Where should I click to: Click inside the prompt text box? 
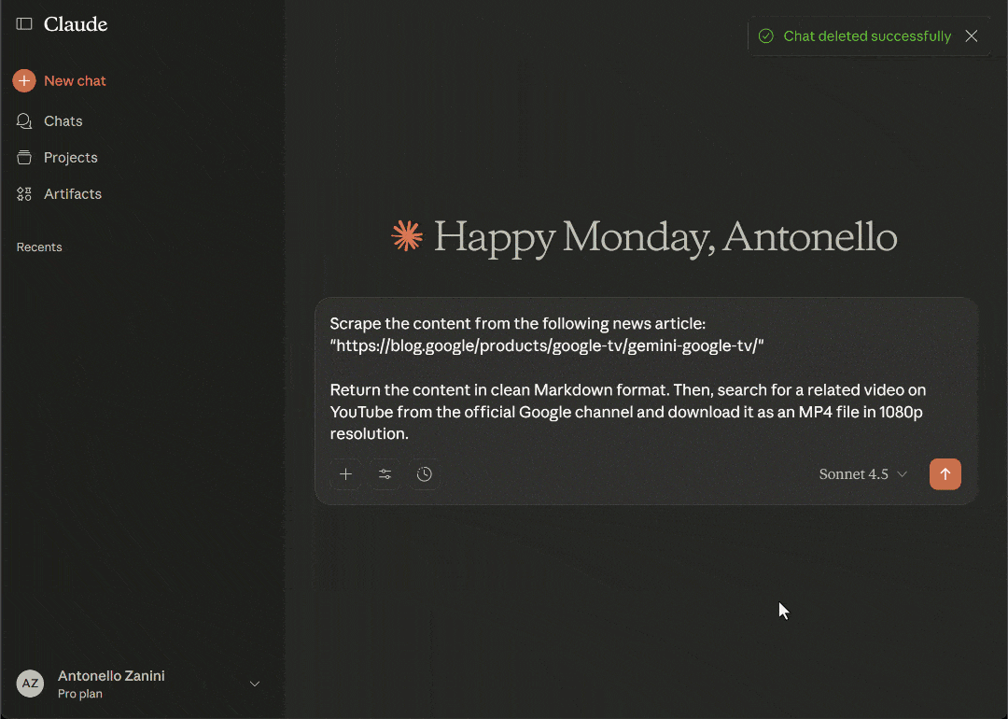pyautogui.click(x=644, y=378)
